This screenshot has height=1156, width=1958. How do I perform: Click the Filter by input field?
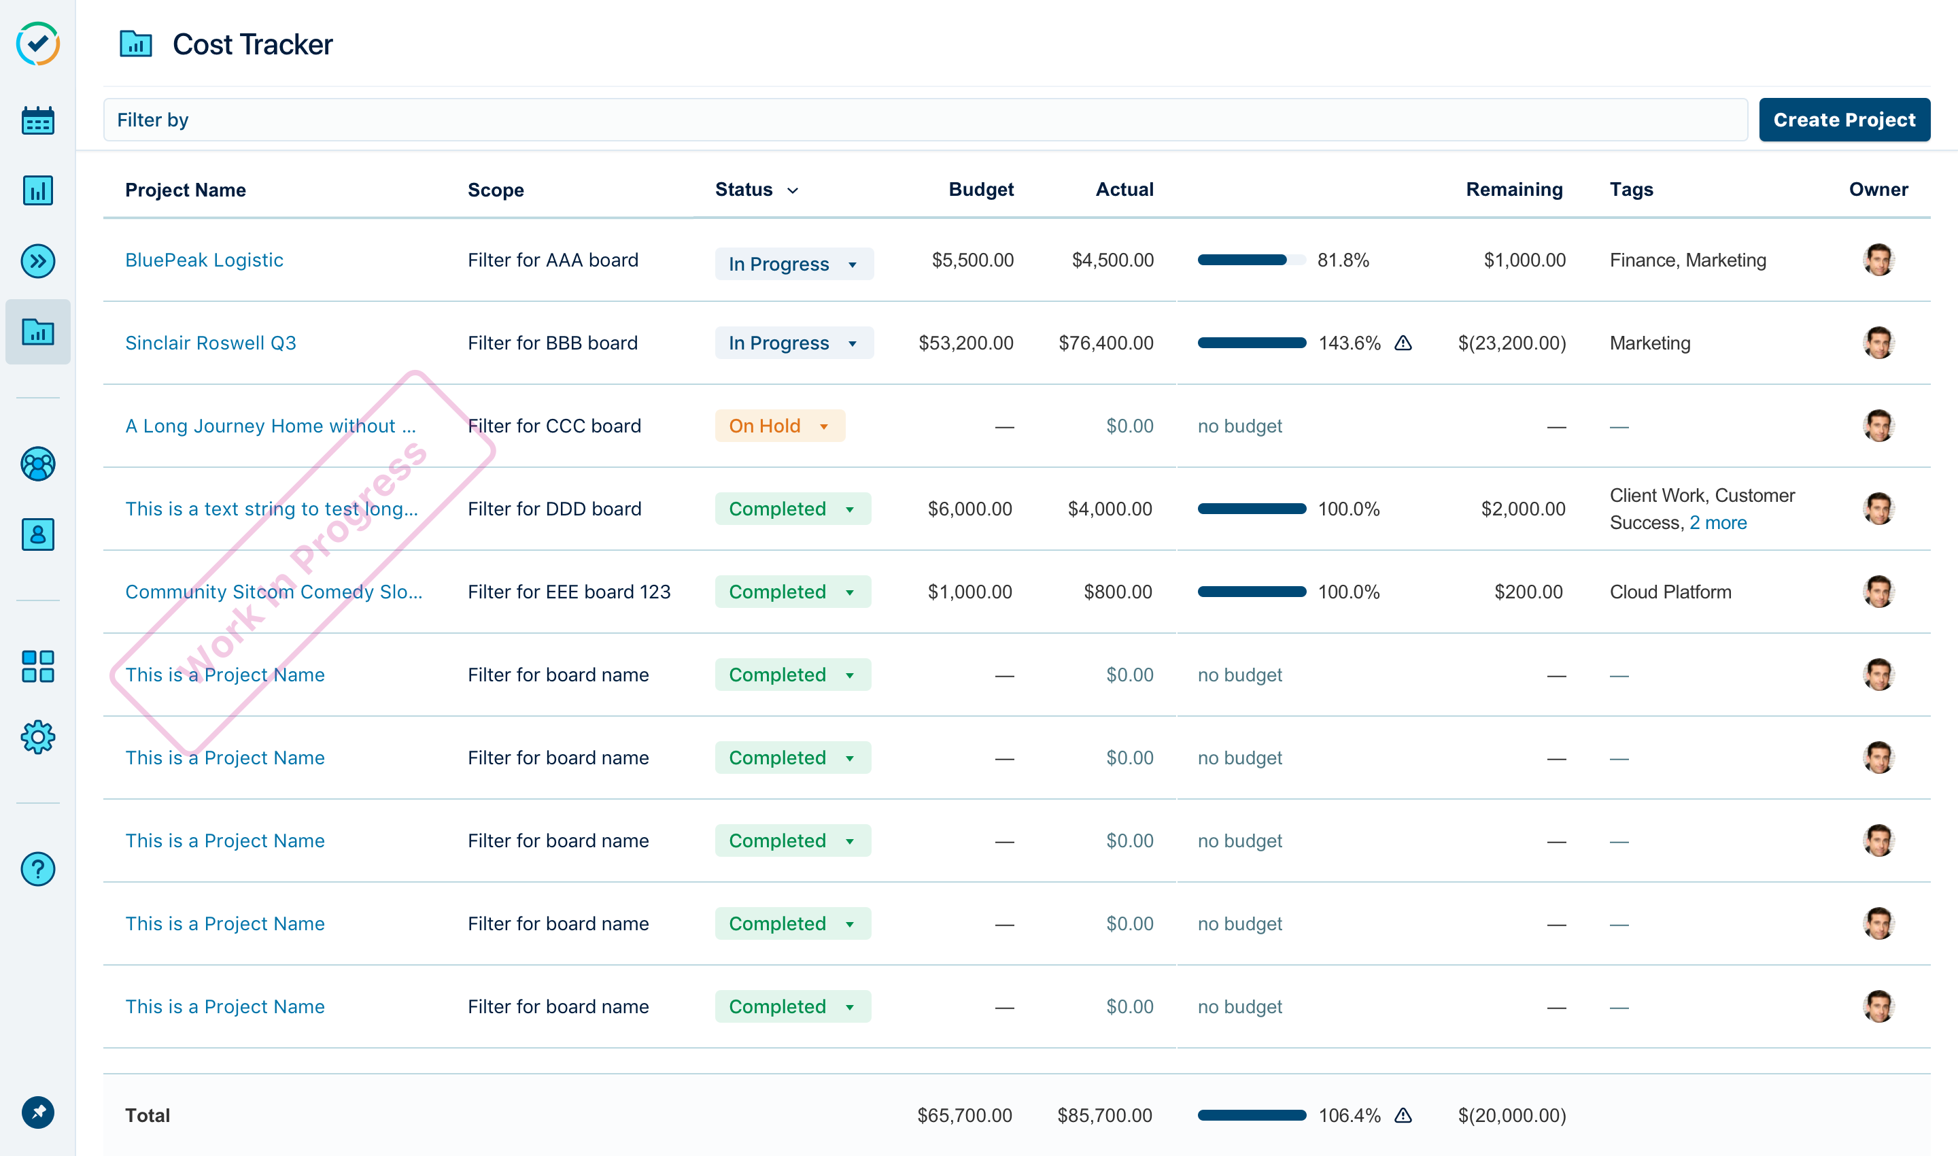pos(925,120)
